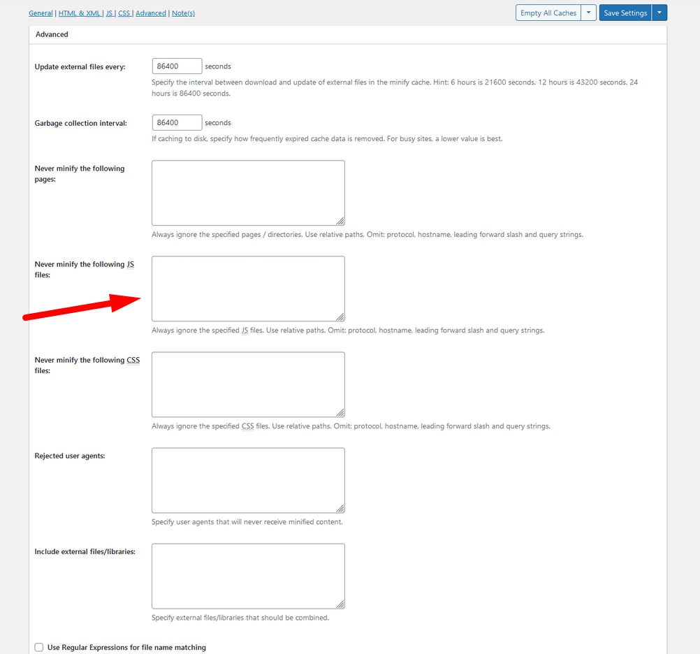Open the Note(s) section link
Viewport: 700px width, 654px height.
[x=183, y=13]
